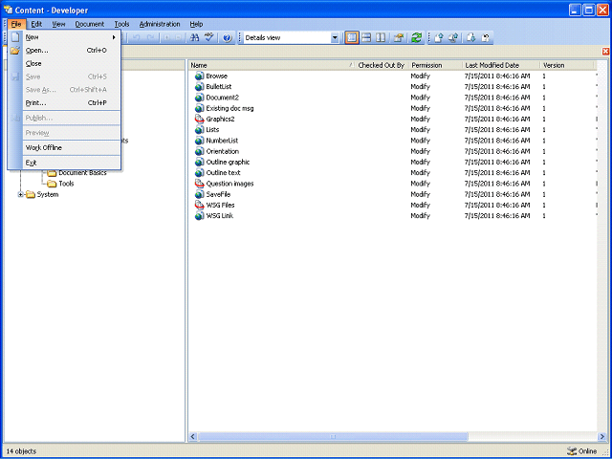The image size is (612, 459).
Task: Click the globe icon of Browse row
Action: (200, 76)
